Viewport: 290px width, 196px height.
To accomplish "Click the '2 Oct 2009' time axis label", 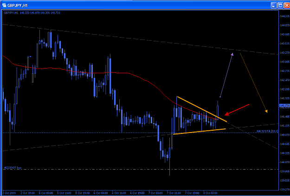I will 10,193.
